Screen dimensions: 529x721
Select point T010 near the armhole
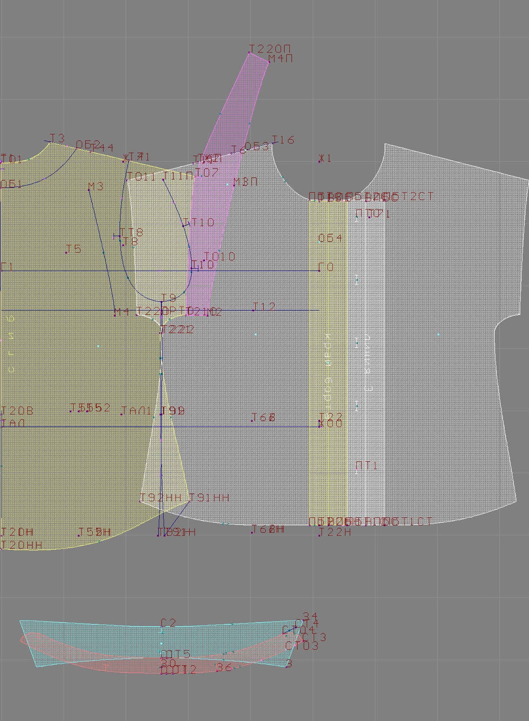[x=204, y=260]
